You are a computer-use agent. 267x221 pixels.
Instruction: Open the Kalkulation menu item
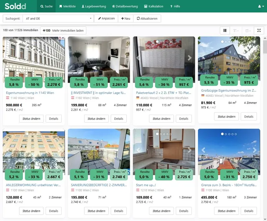point(153,7)
